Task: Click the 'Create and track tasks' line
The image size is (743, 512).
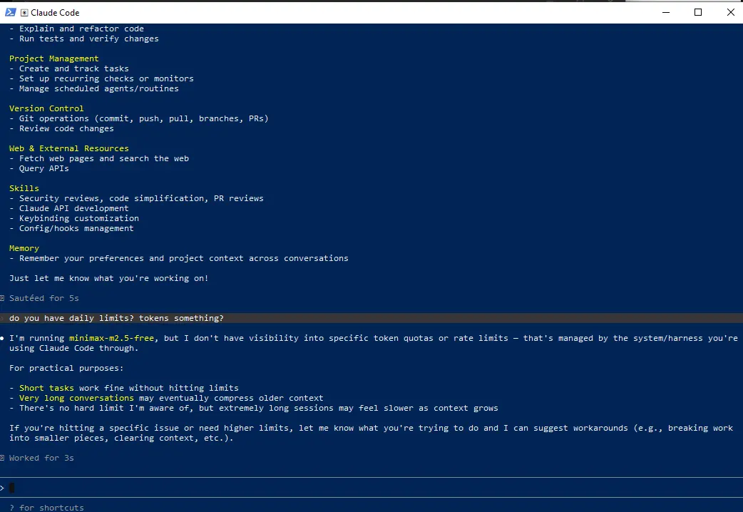Action: pyautogui.click(x=68, y=68)
